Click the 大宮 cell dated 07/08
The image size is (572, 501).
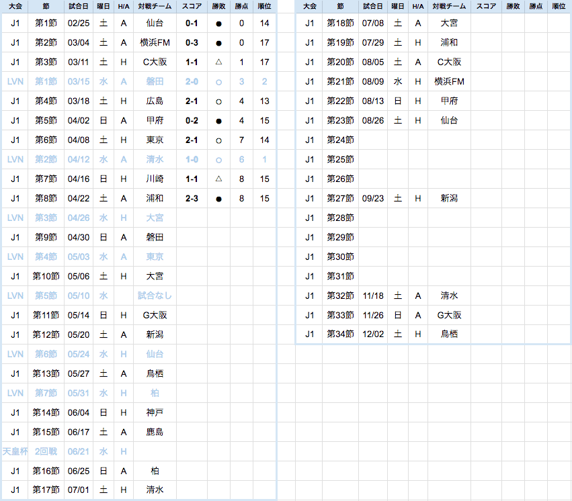click(449, 24)
